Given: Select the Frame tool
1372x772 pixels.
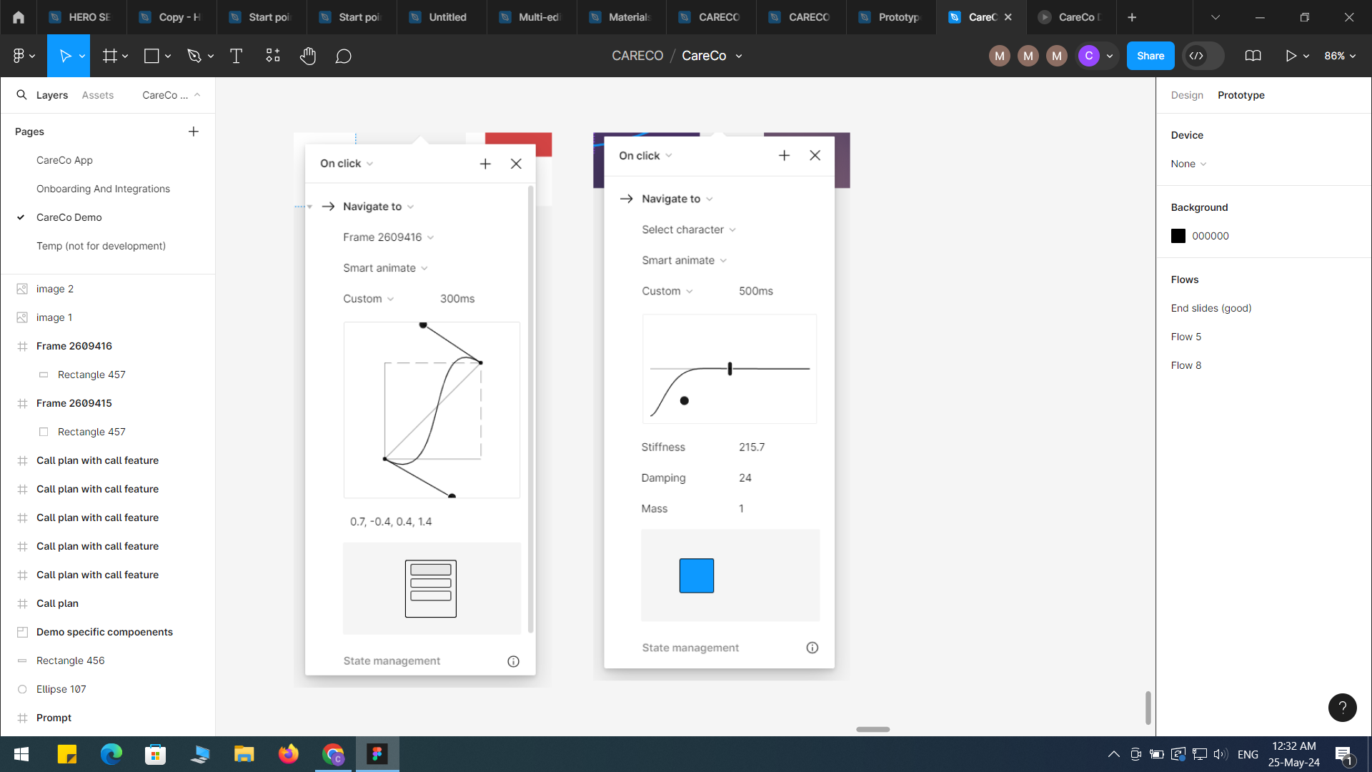Looking at the screenshot, I should tap(109, 56).
